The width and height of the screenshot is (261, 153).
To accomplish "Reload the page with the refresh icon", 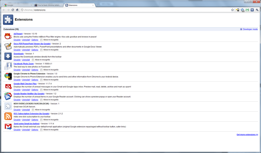I will (x=13, y=10).
